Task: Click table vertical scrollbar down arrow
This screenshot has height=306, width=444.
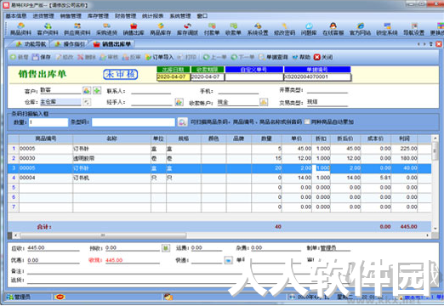Action: coord(435,229)
